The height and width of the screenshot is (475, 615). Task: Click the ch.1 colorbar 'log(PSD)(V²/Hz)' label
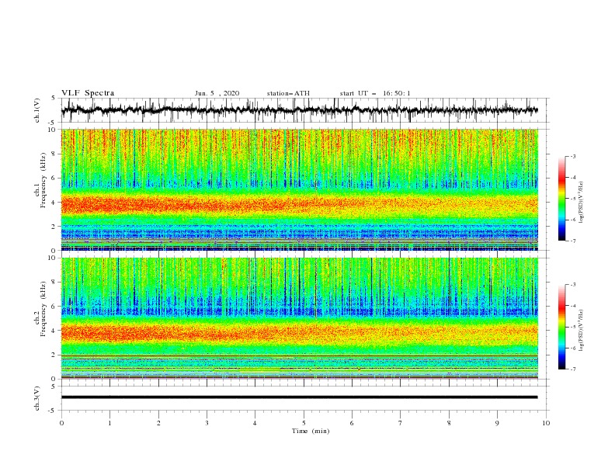click(x=582, y=203)
